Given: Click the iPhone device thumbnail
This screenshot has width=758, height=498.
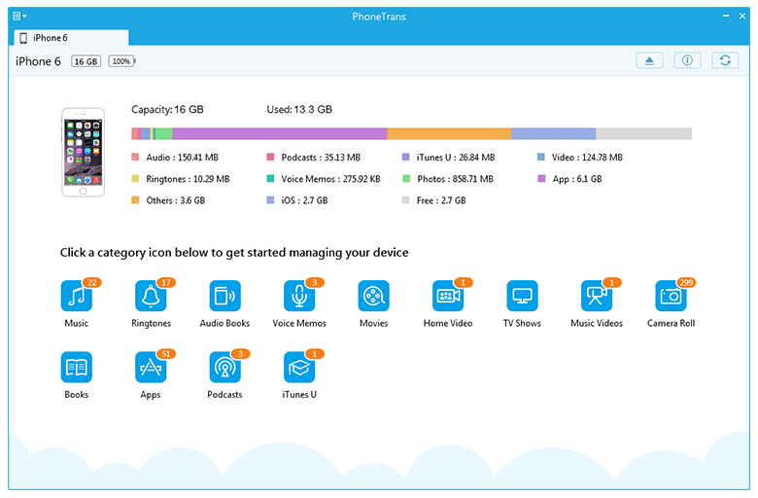Looking at the screenshot, I should [x=84, y=153].
